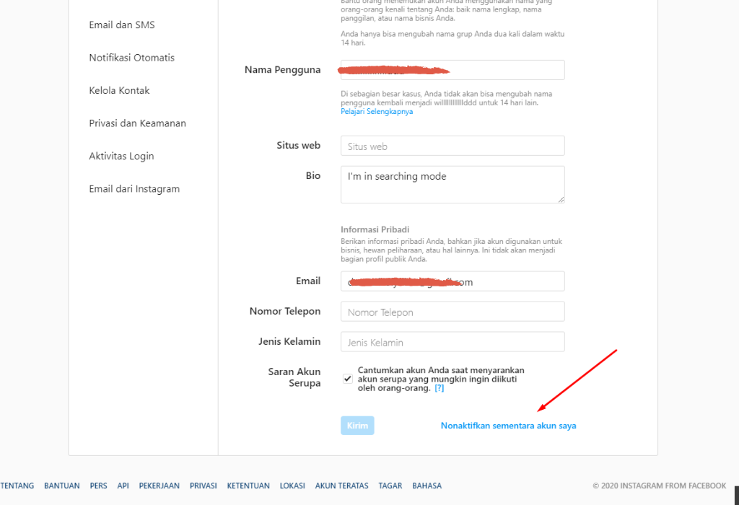739x505 pixels.
Task: Select Email dan SMS menu item
Action: (x=122, y=25)
